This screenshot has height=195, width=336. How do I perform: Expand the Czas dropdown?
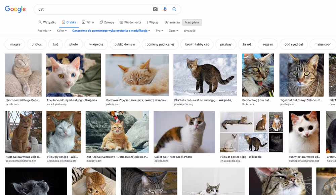click(173, 31)
